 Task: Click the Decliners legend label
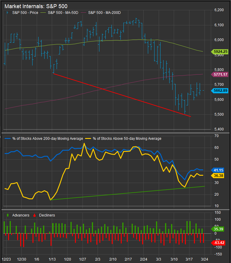[47, 215]
